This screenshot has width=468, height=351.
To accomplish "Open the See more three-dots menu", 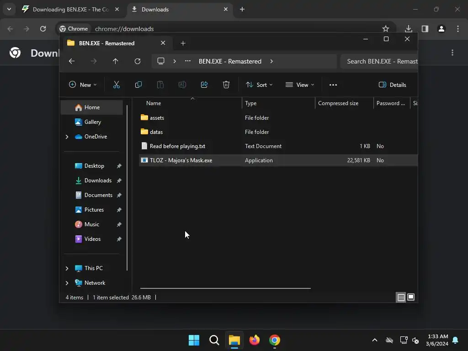I will tap(333, 85).
